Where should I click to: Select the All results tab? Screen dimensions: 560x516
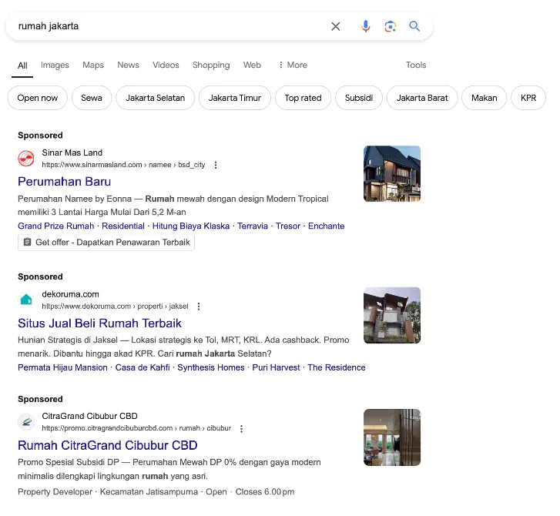[x=22, y=65]
